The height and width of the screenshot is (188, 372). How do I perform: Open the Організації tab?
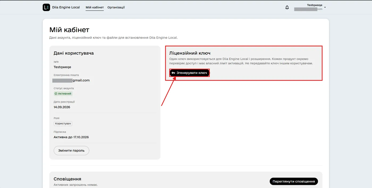coord(116,7)
